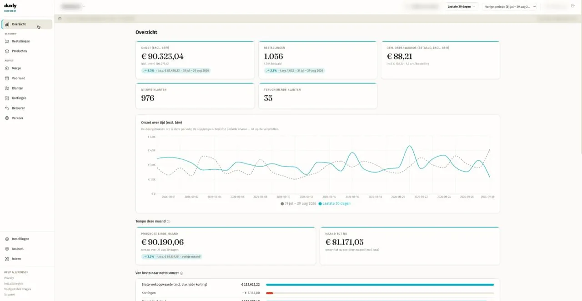Click info icon beside Van bruto naar netto-omzet
Viewport: 582px width, 301px height.
pyautogui.click(x=181, y=273)
